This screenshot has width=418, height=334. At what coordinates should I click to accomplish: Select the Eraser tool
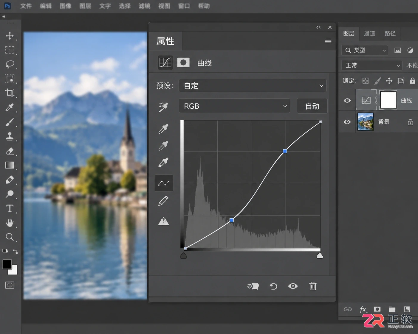pyautogui.click(x=10, y=151)
